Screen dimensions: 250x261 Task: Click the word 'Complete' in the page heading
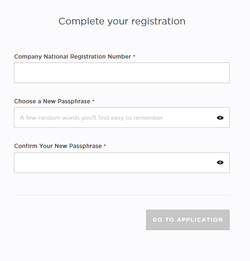coord(81,21)
